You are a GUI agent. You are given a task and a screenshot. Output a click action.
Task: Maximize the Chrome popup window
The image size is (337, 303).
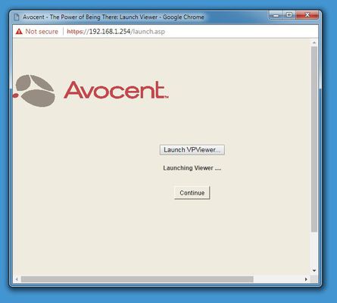point(289,15)
